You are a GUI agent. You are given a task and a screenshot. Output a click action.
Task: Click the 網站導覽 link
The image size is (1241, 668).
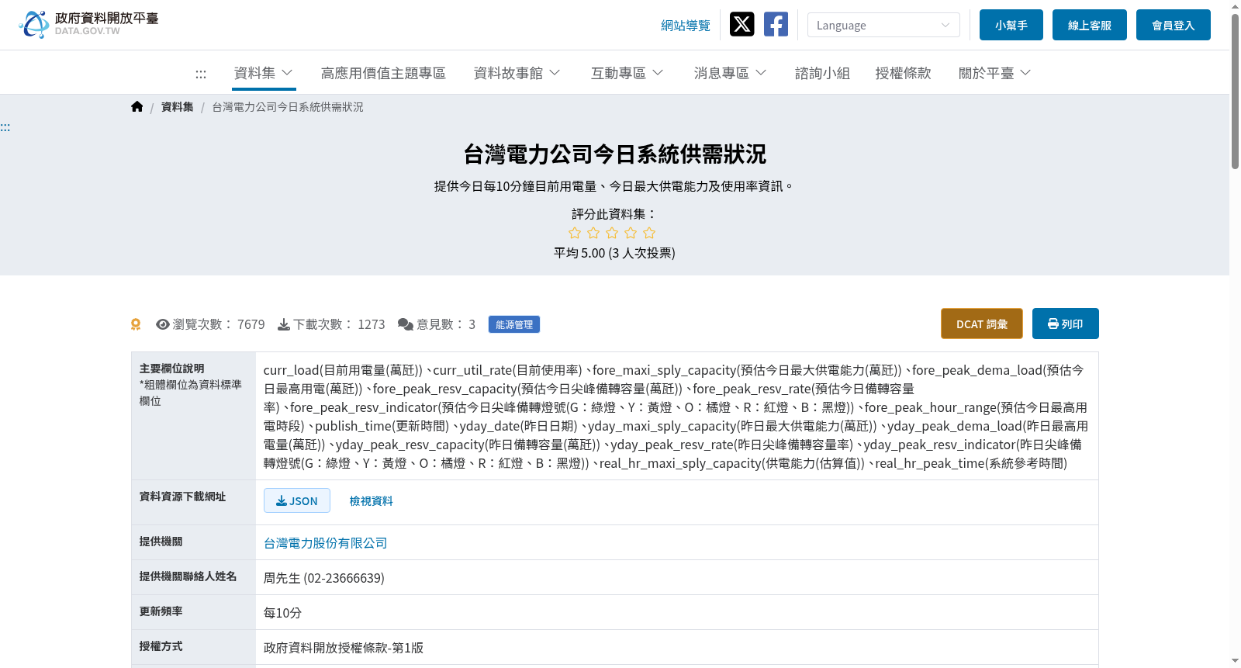coord(686,26)
